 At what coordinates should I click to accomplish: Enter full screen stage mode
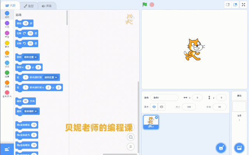tap(244, 5)
